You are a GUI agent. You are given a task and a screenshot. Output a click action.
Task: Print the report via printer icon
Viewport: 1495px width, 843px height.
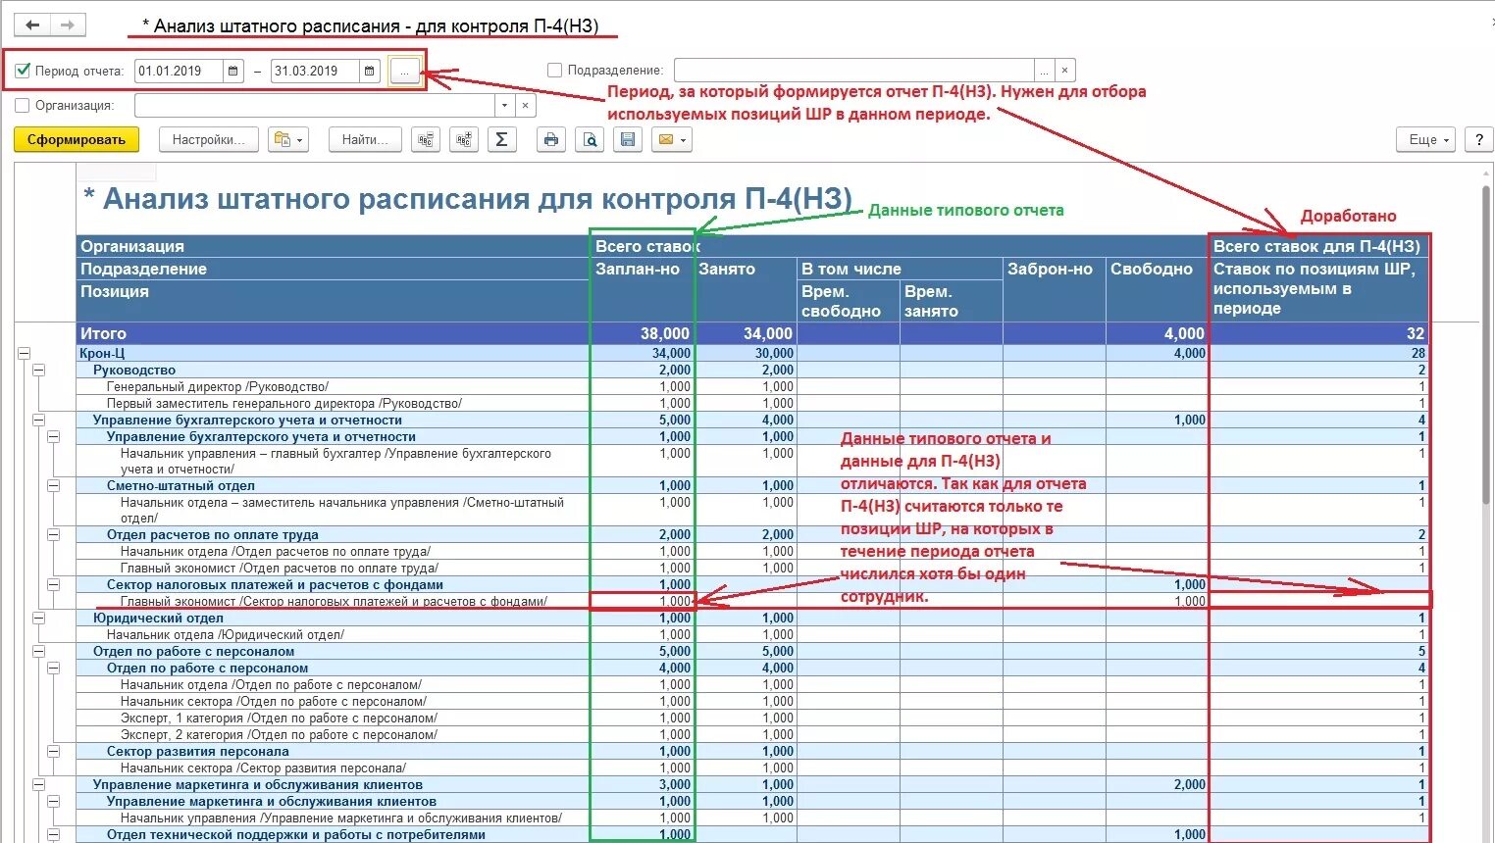551,140
